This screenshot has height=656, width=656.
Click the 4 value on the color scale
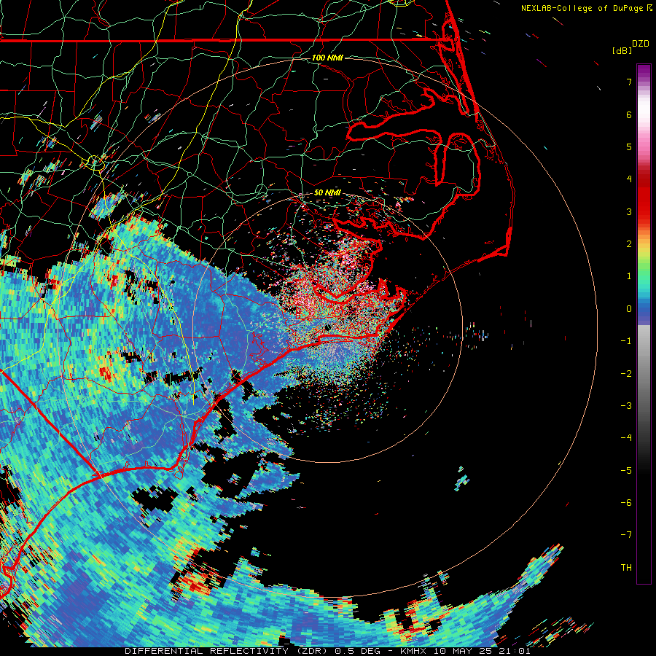point(629,179)
